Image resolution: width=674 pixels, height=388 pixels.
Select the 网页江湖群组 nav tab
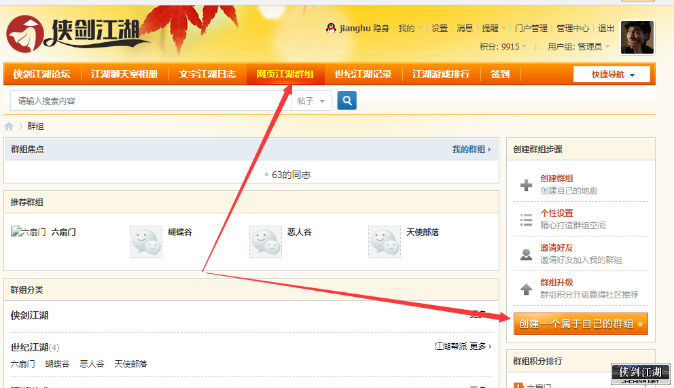pyautogui.click(x=285, y=74)
